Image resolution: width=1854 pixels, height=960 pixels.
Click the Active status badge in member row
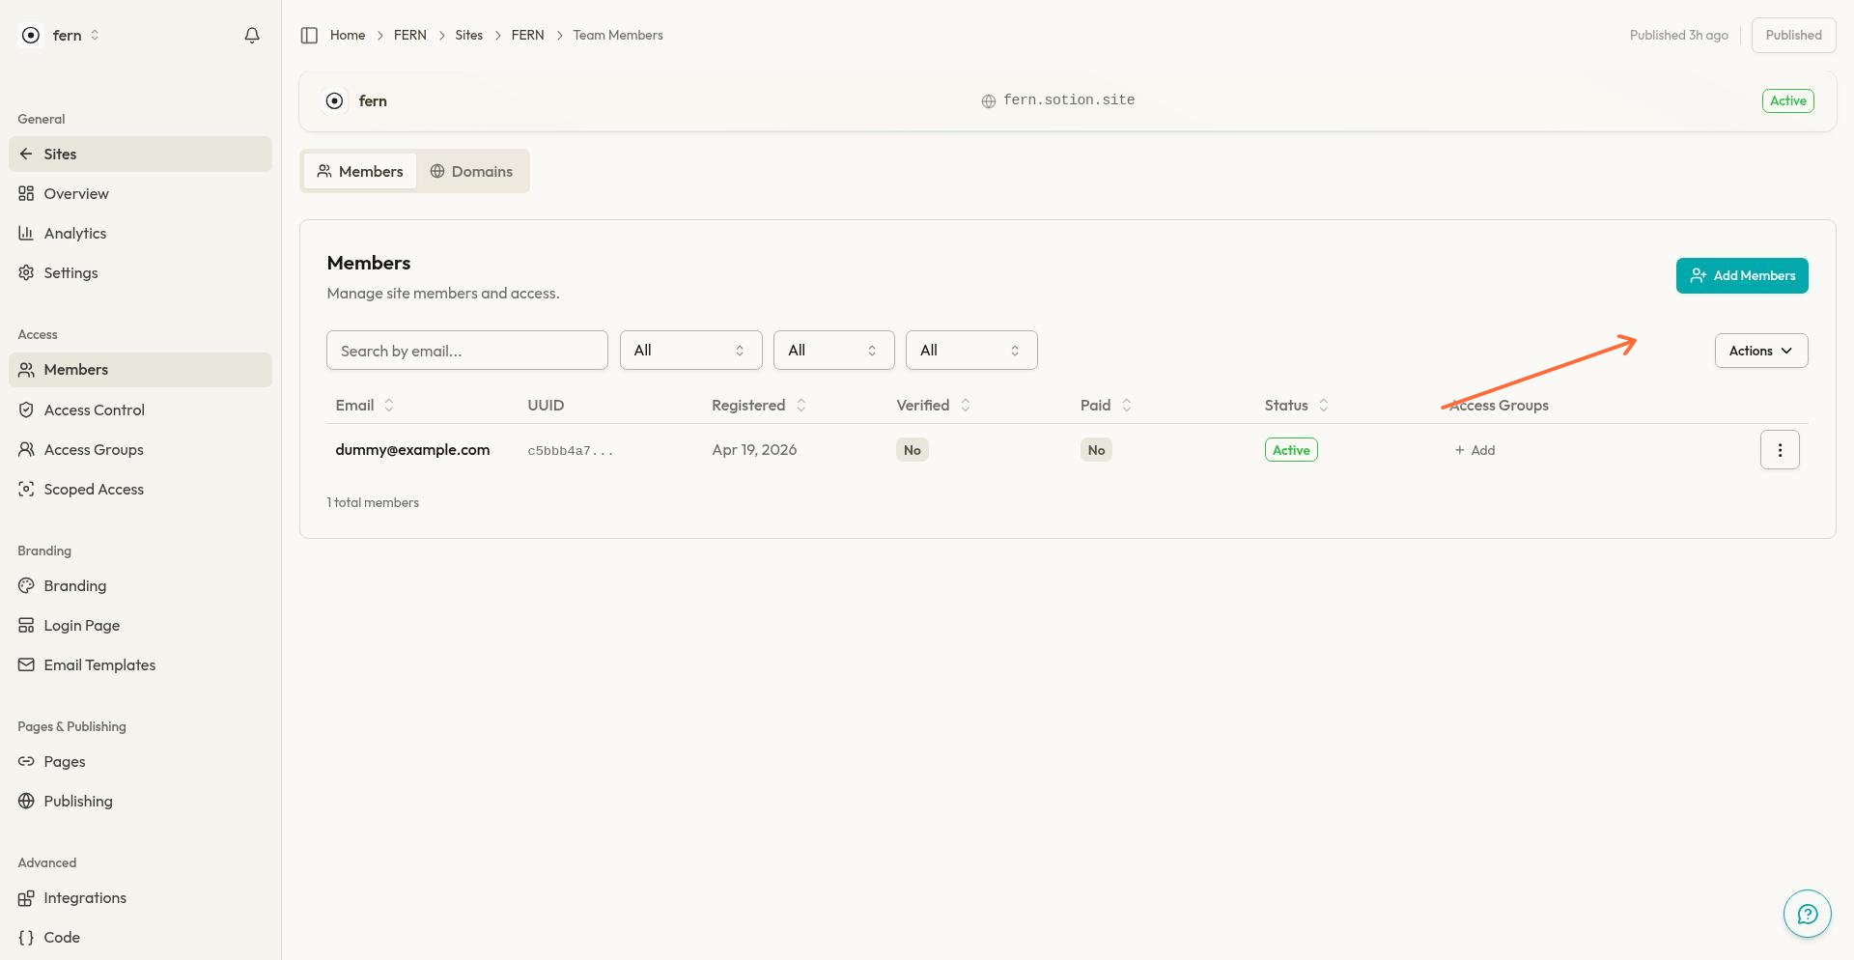tap(1291, 450)
